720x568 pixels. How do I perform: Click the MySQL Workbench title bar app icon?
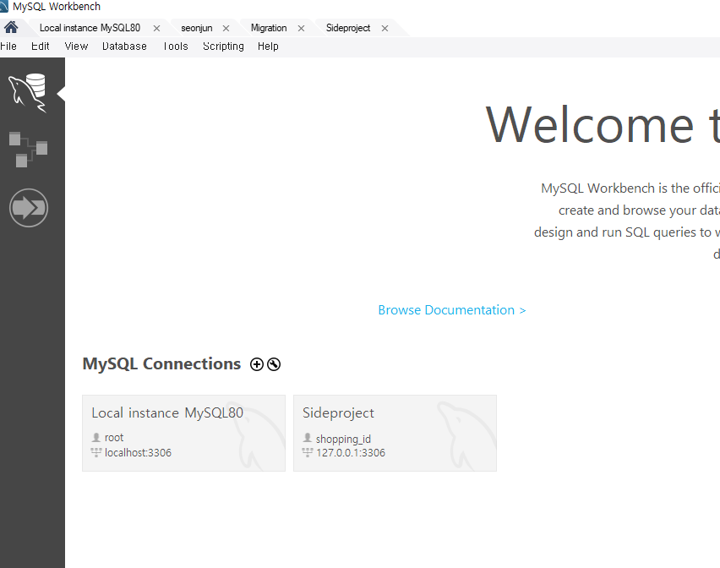(4, 7)
